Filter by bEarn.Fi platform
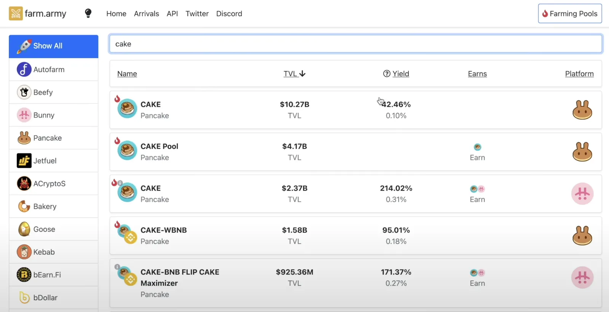 54,275
